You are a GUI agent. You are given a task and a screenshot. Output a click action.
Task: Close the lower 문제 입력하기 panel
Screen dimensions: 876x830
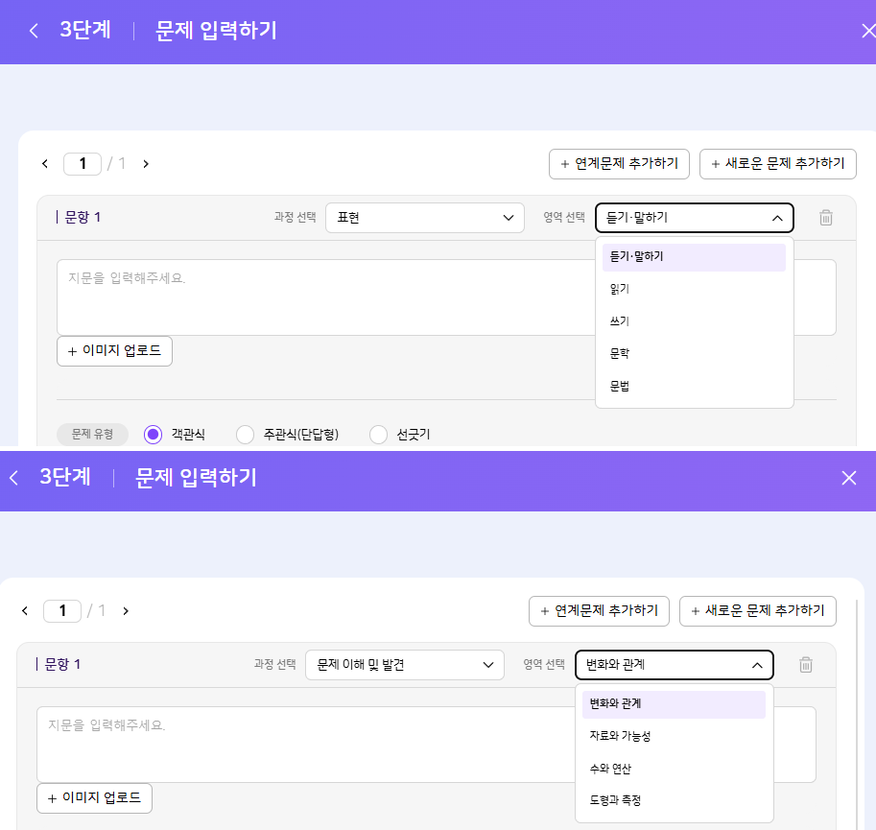(x=848, y=478)
